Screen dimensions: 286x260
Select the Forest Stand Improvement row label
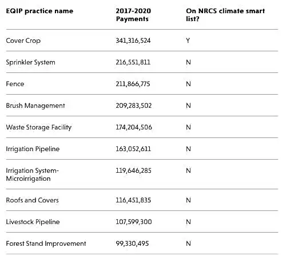[46, 243]
